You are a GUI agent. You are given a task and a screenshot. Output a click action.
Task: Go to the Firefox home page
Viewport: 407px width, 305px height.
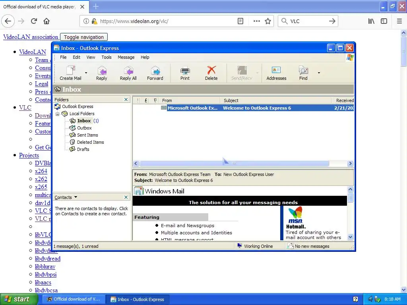47,21
